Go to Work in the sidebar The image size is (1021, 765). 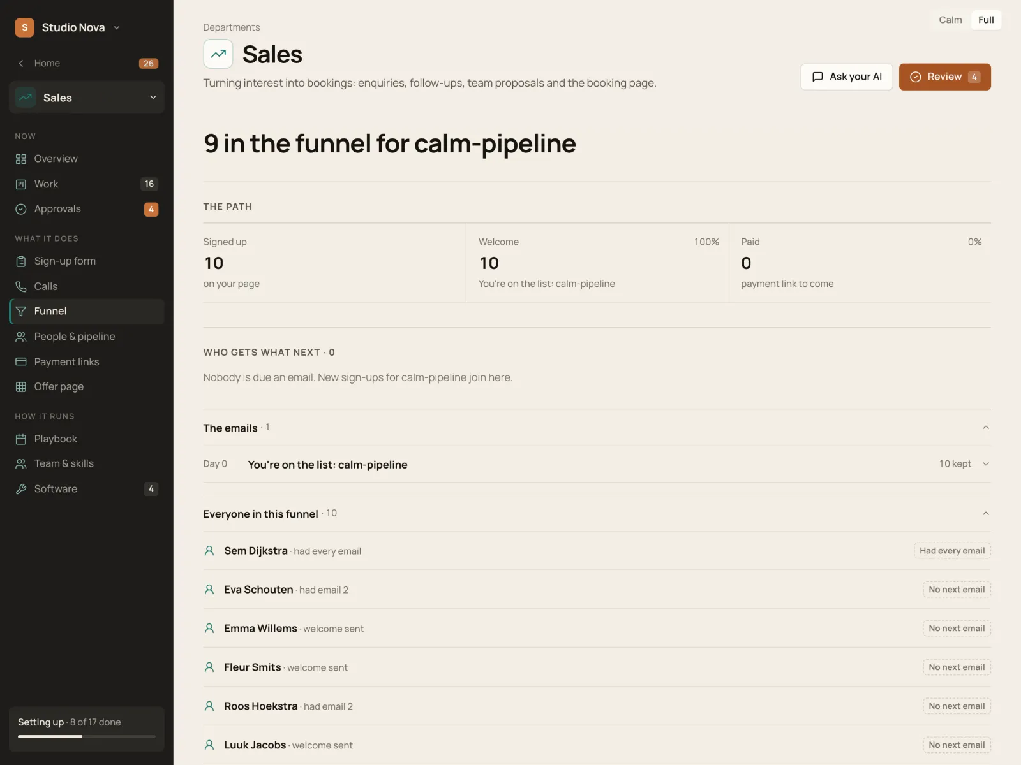[x=87, y=184]
